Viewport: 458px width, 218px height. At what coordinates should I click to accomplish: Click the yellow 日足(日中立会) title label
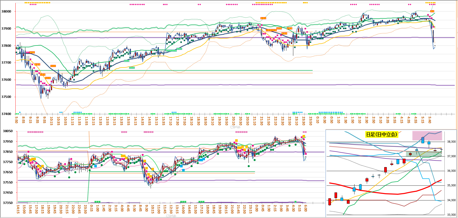381,134
